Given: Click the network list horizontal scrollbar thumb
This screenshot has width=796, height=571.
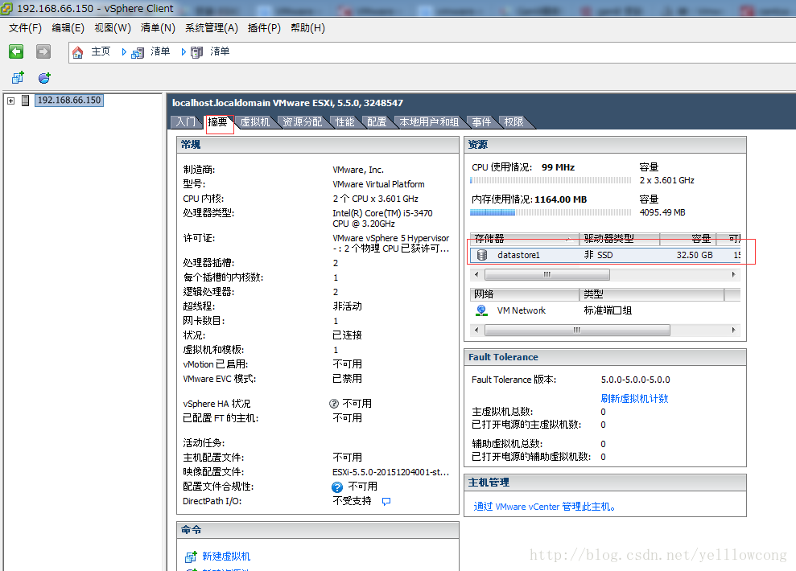Looking at the screenshot, I should pos(577,330).
